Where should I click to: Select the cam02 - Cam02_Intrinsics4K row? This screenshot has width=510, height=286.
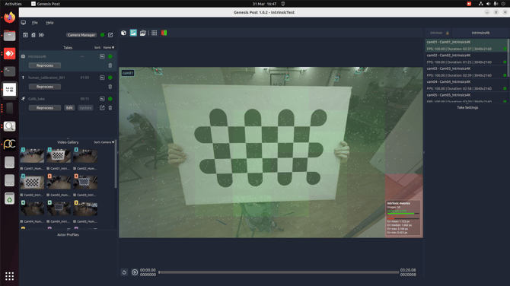467,59
